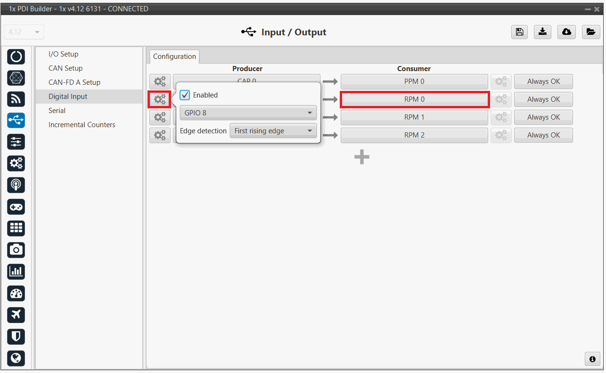Open the gamepad stick sidebar icon
Screen dimensions: 606x373
(x=16, y=207)
